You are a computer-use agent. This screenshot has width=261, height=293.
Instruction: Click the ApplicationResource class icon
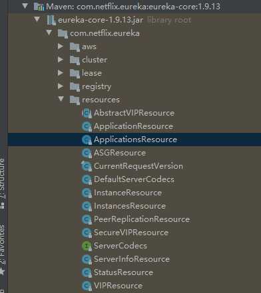coord(87,127)
